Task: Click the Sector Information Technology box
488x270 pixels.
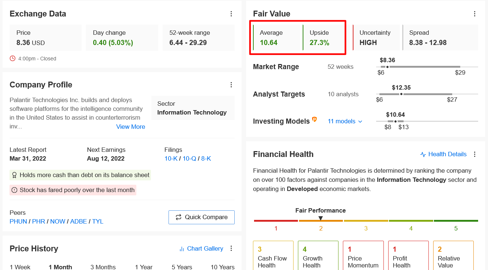Action: pyautogui.click(x=193, y=108)
